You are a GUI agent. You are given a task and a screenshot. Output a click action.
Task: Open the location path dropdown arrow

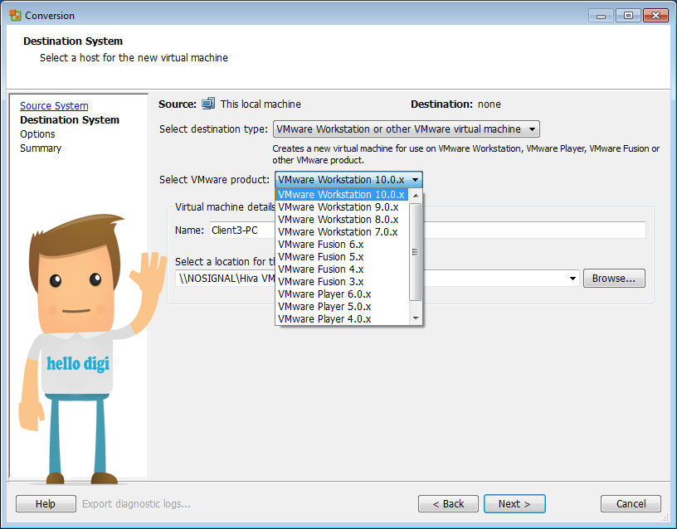(x=572, y=279)
